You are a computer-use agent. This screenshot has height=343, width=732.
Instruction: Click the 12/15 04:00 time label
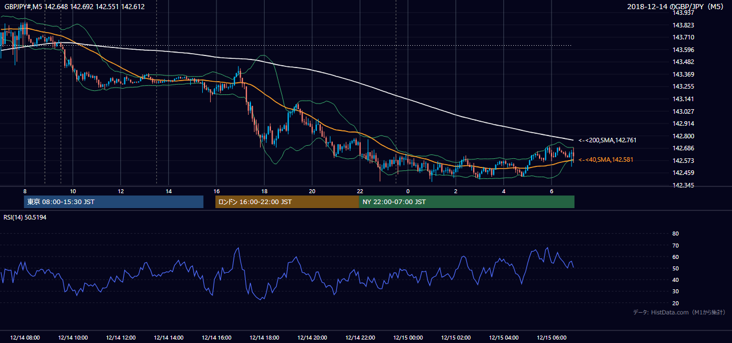pos(503,338)
